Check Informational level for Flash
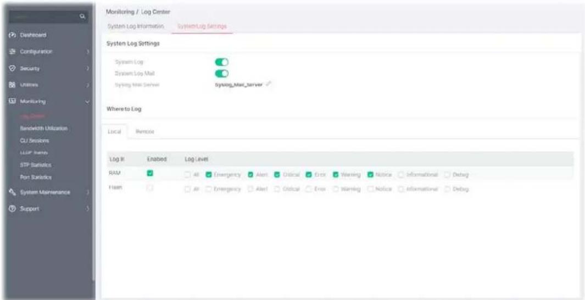The image size is (585, 300). (400, 189)
